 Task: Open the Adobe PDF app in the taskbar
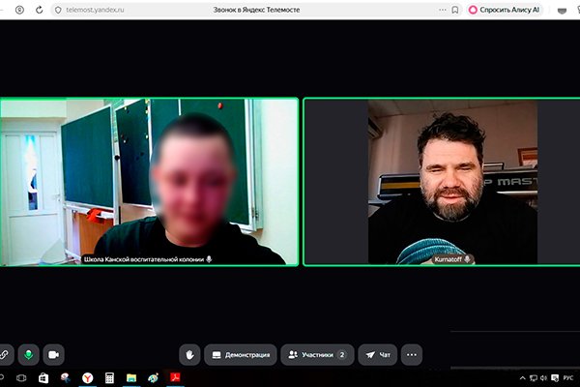tap(177, 378)
